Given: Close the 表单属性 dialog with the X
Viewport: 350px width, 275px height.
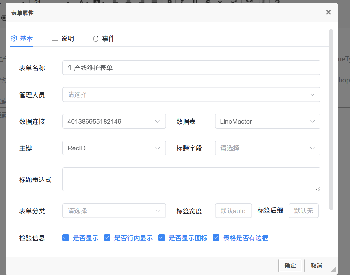Looking at the screenshot, I should tap(328, 12).
